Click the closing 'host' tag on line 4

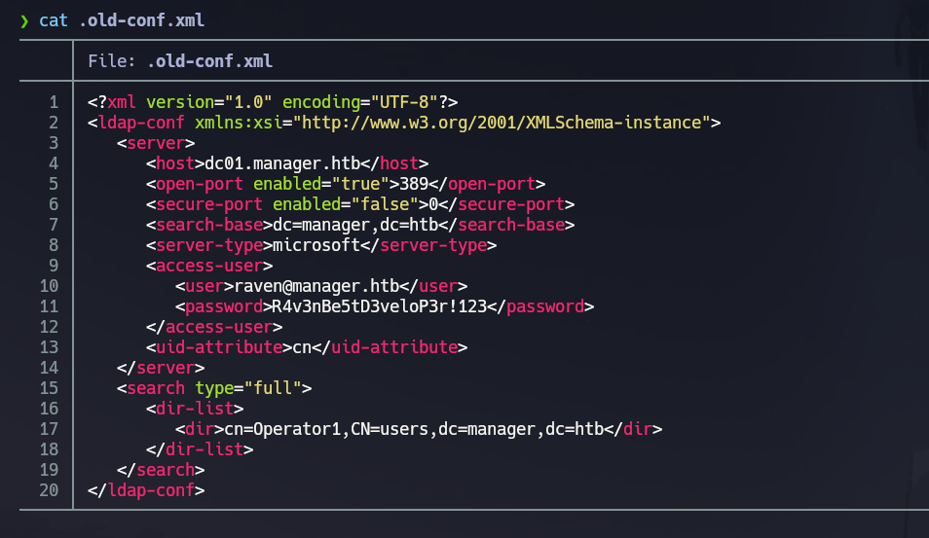(394, 163)
